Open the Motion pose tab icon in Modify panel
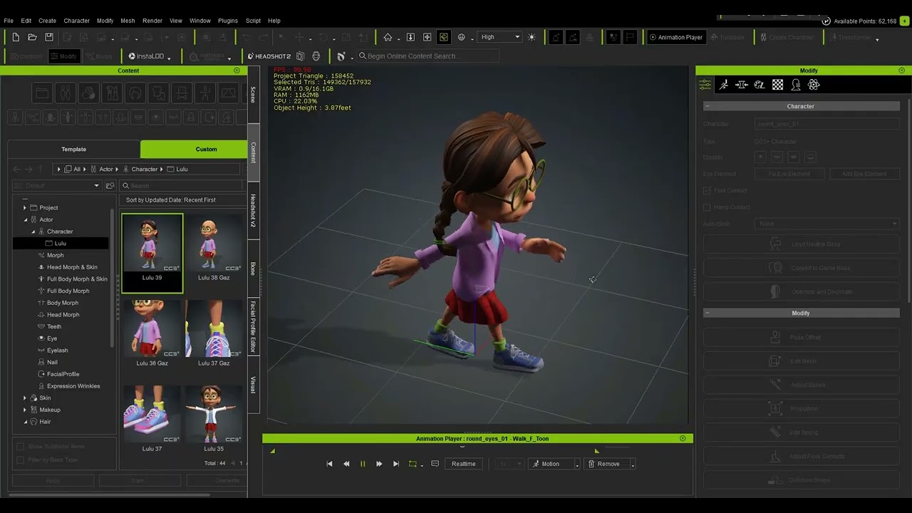 (723, 85)
